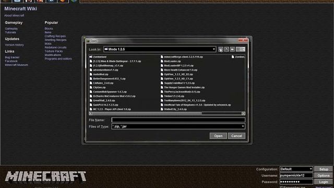
Task: Click the launcher Options button
Action: (x=324, y=175)
